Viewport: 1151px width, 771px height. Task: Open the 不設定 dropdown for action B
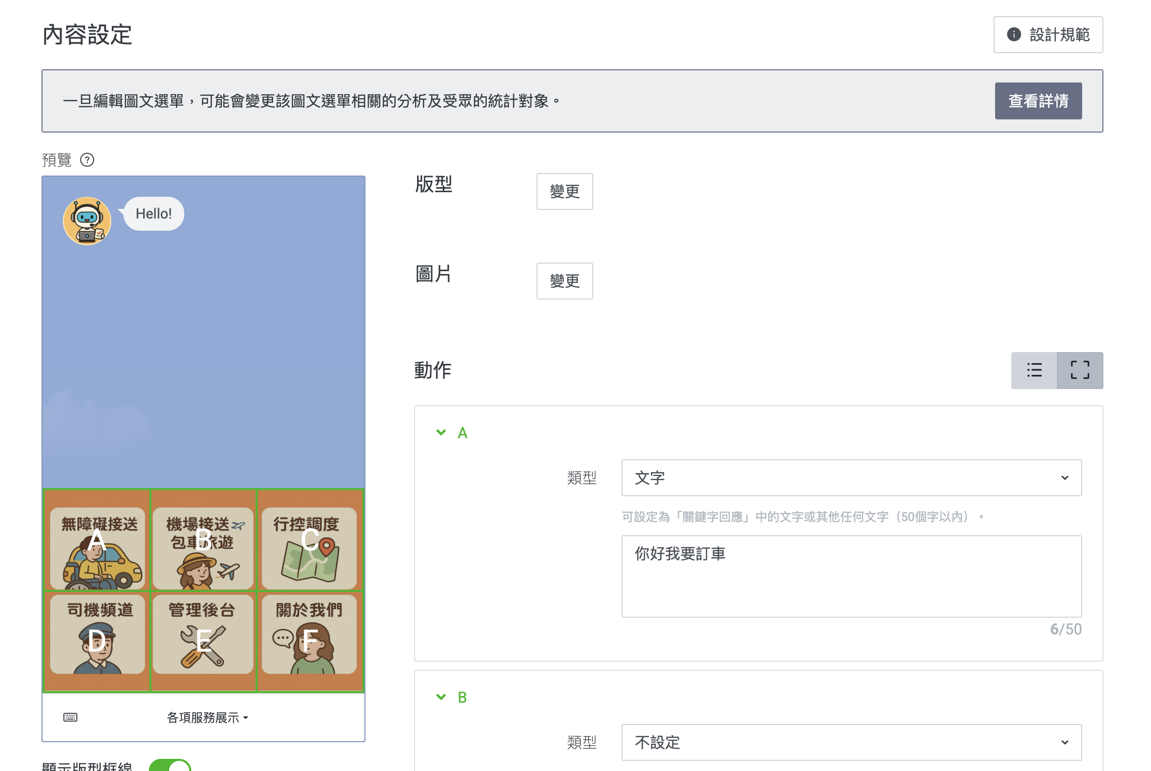(x=850, y=742)
